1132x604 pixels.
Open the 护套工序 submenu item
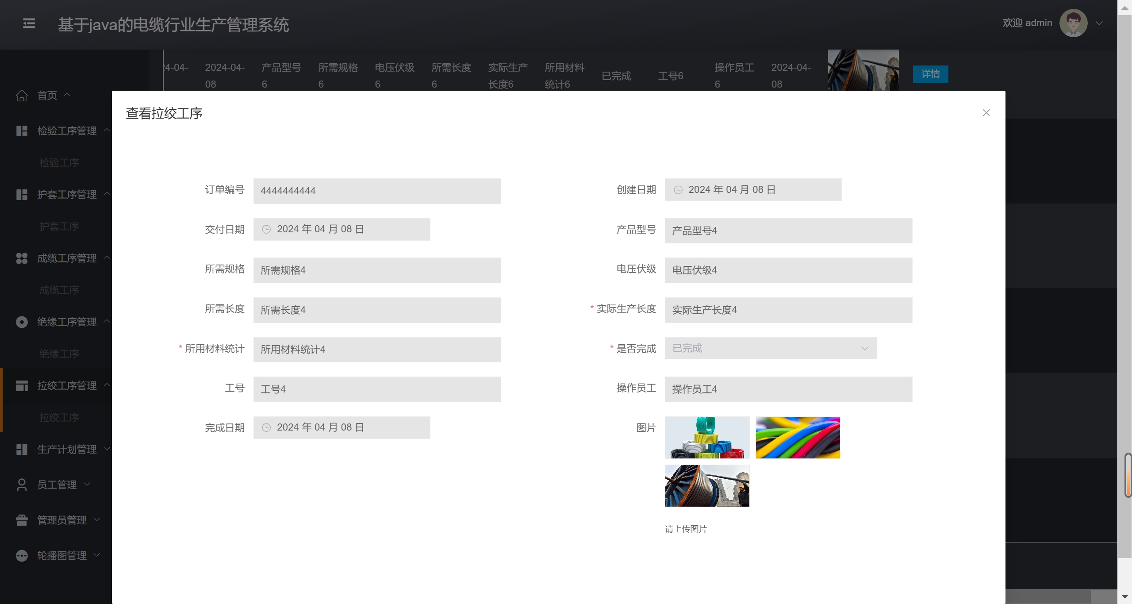pyautogui.click(x=59, y=227)
